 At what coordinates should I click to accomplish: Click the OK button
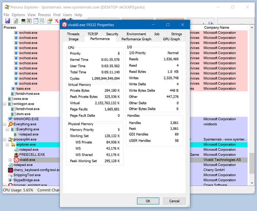tap(148, 201)
